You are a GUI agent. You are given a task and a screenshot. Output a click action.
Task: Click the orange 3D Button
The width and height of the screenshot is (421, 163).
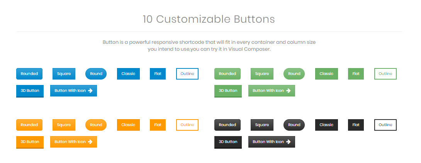[x=30, y=142]
